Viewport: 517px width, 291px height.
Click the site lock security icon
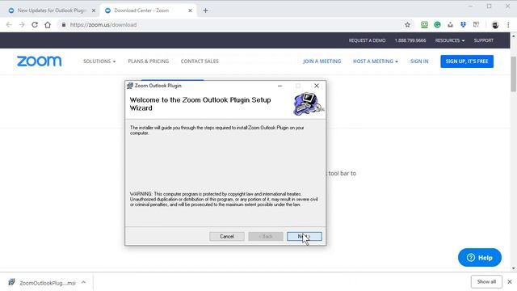pyautogui.click(x=64, y=25)
